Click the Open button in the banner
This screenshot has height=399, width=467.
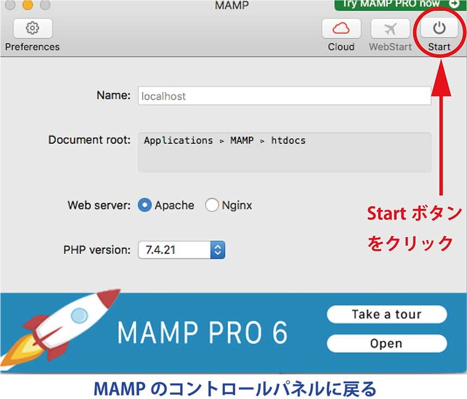click(386, 343)
